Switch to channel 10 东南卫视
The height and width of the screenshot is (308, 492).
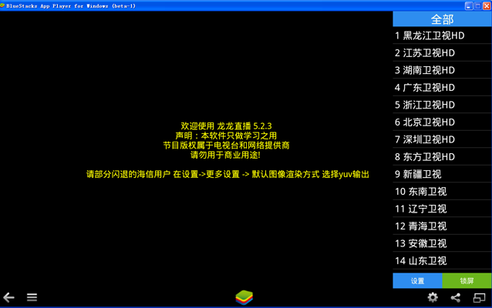(x=442, y=192)
